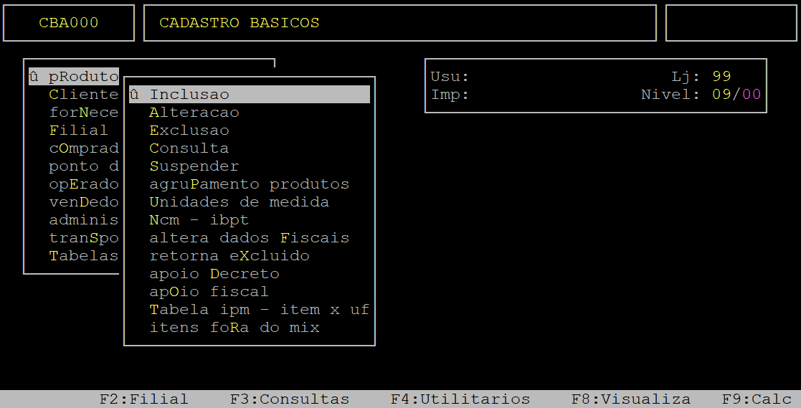
Task: Open Tabelas in the main menu
Action: click(84, 256)
